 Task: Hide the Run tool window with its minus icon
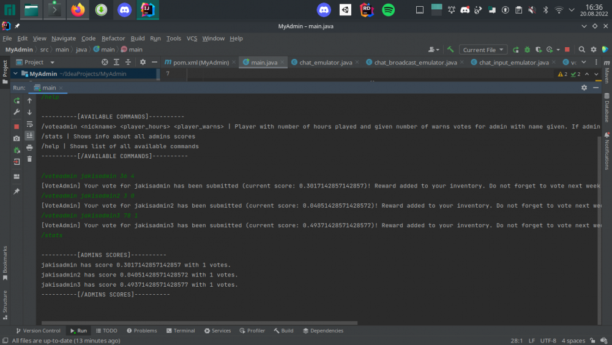(595, 88)
